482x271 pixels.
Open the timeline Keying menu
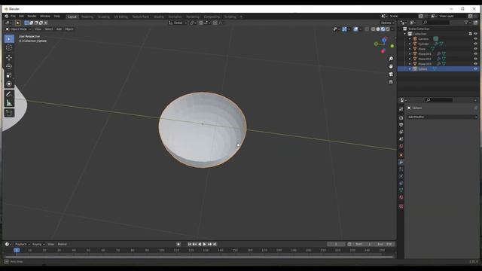(x=38, y=244)
